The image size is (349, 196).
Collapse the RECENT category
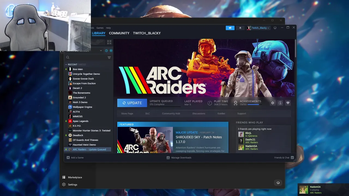[x=66, y=65]
